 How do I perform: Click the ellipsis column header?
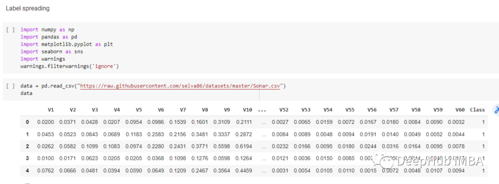[x=262, y=110]
